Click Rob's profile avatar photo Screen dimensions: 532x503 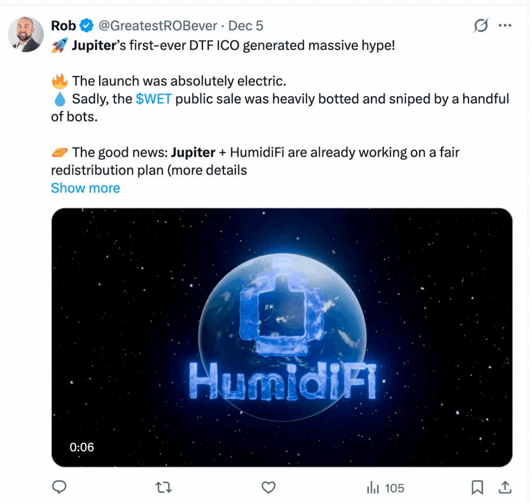(26, 34)
